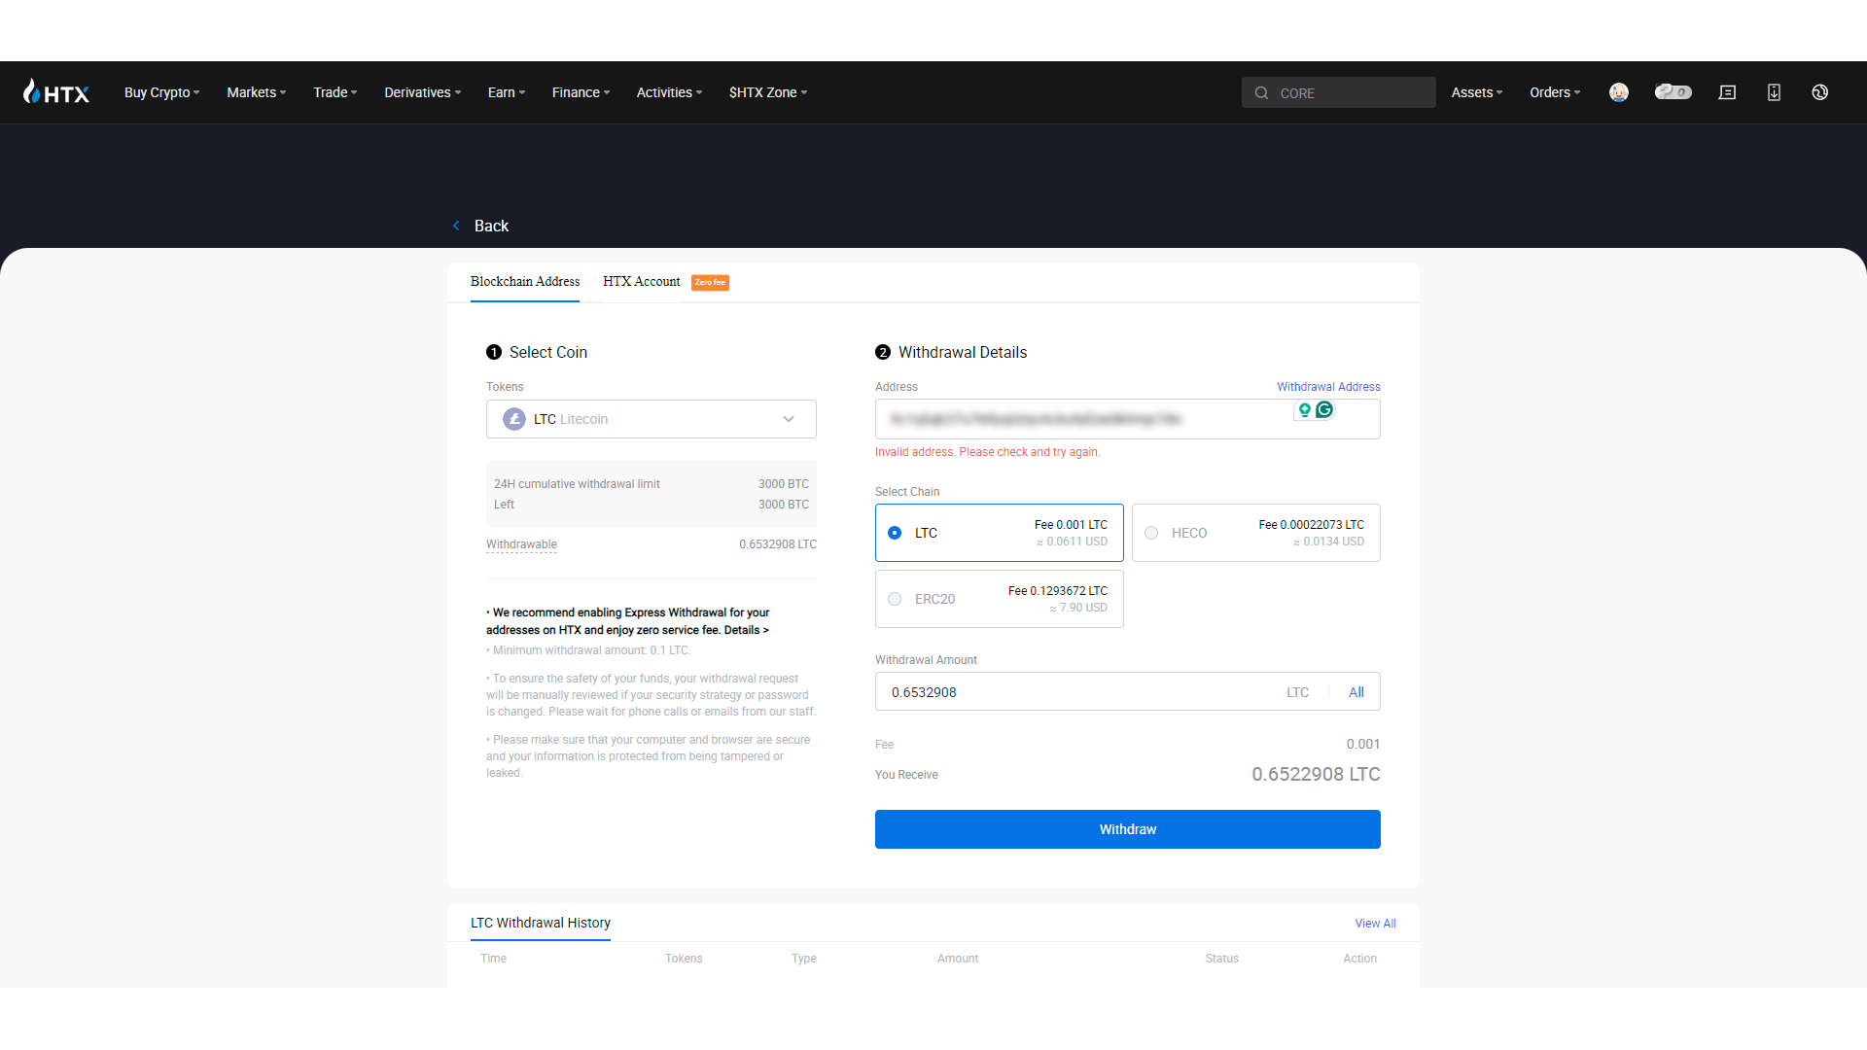The width and height of the screenshot is (1867, 1050).
Task: Click the 0.6532908 LTC withdrawable value
Action: [778, 544]
